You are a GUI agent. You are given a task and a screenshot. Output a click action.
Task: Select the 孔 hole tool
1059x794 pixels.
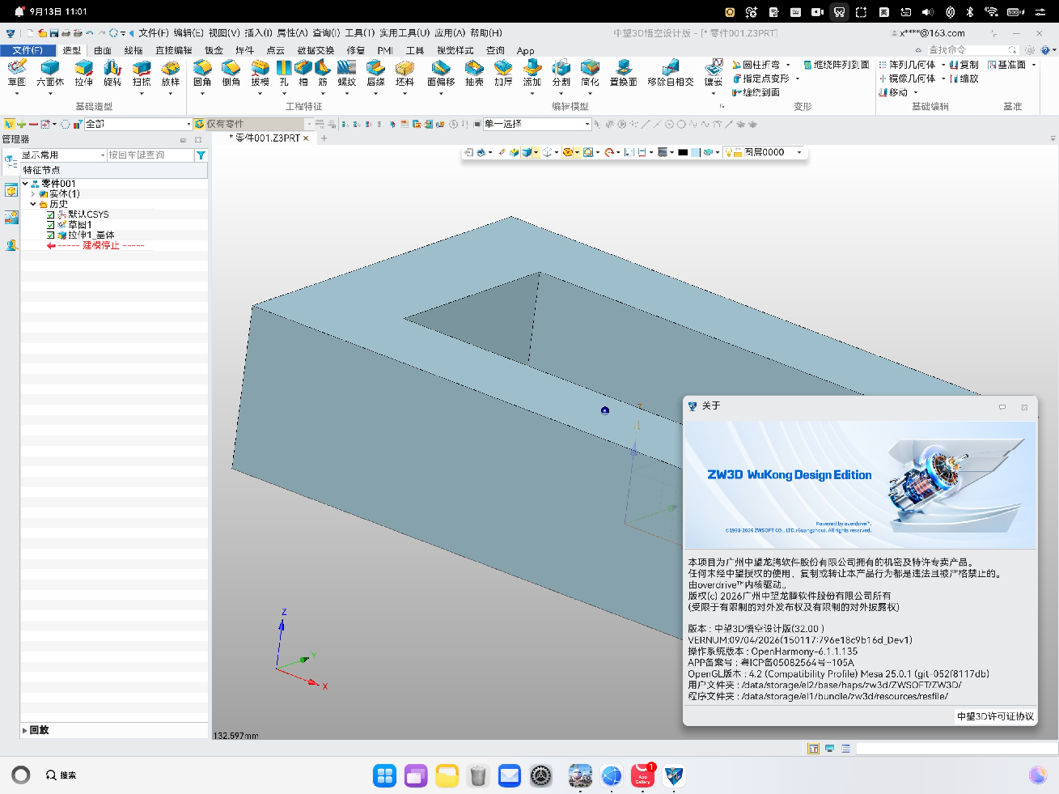pyautogui.click(x=284, y=73)
